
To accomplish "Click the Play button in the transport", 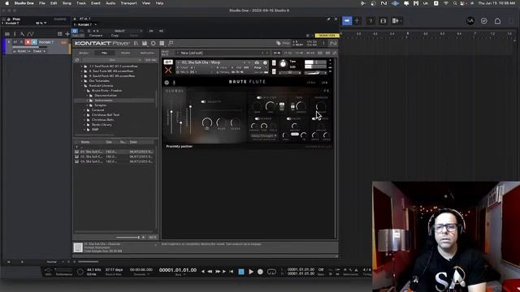I will tap(251, 272).
